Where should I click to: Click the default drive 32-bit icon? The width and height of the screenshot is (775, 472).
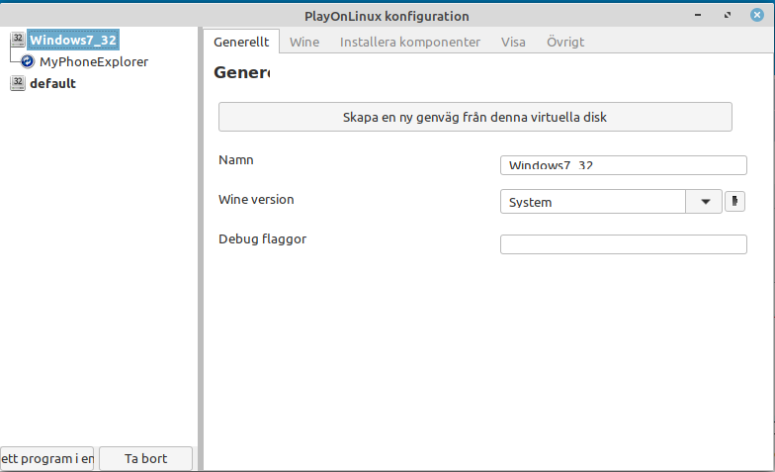click(x=18, y=83)
